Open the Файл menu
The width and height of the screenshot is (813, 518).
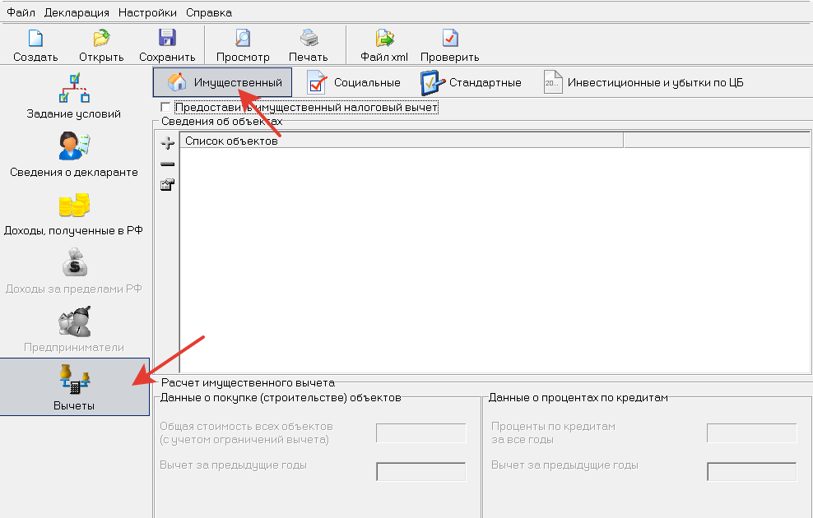coord(21,12)
